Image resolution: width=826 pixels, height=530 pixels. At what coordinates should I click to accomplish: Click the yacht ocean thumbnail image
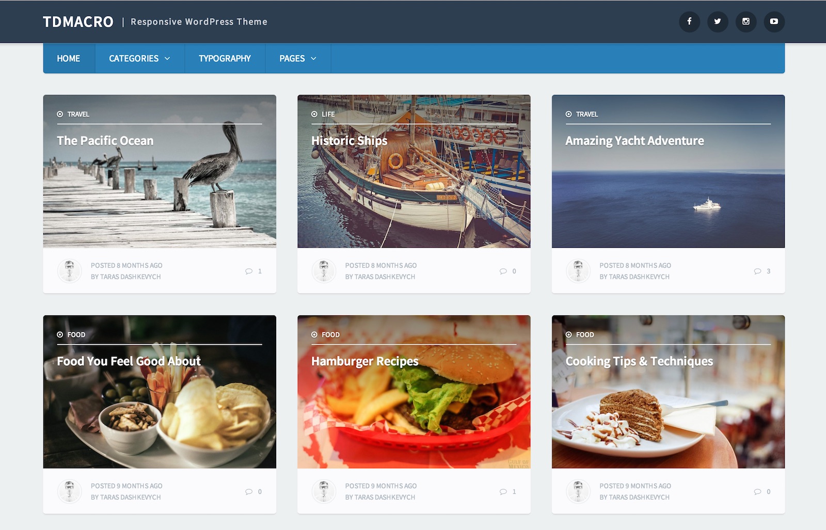(668, 201)
